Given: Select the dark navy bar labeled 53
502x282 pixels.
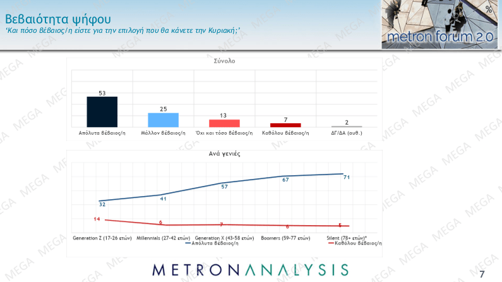Looking at the screenshot, I should click(102, 112).
